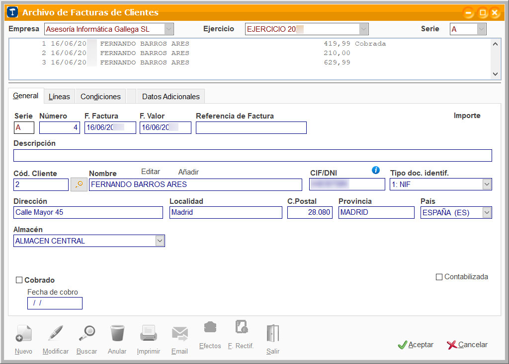Viewport: 509px width, 364px height.
Task: Click the Fecha de cobro field
Action: (55, 303)
